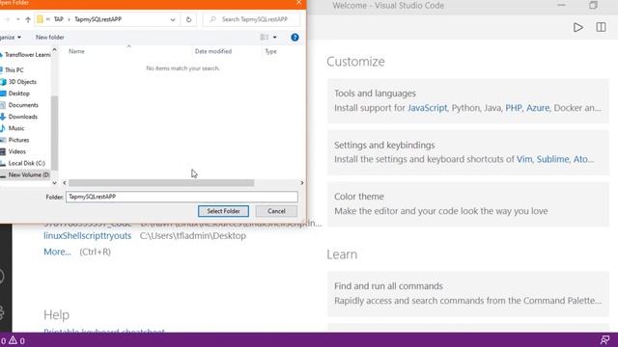Click the navigation pane vertical scrollbar
Image resolution: width=618 pixels, height=347 pixels.
[x=54, y=132]
